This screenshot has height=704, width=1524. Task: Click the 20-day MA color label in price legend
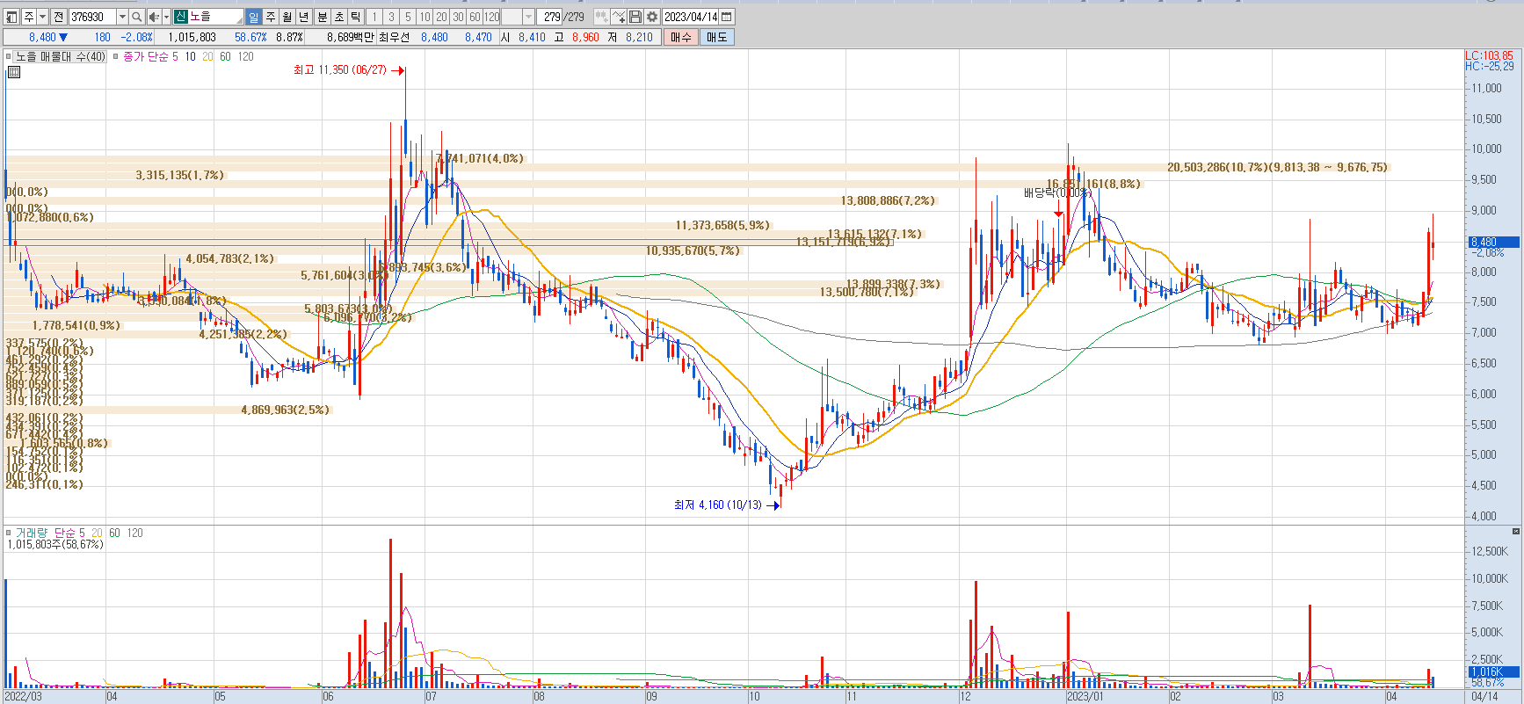(207, 56)
